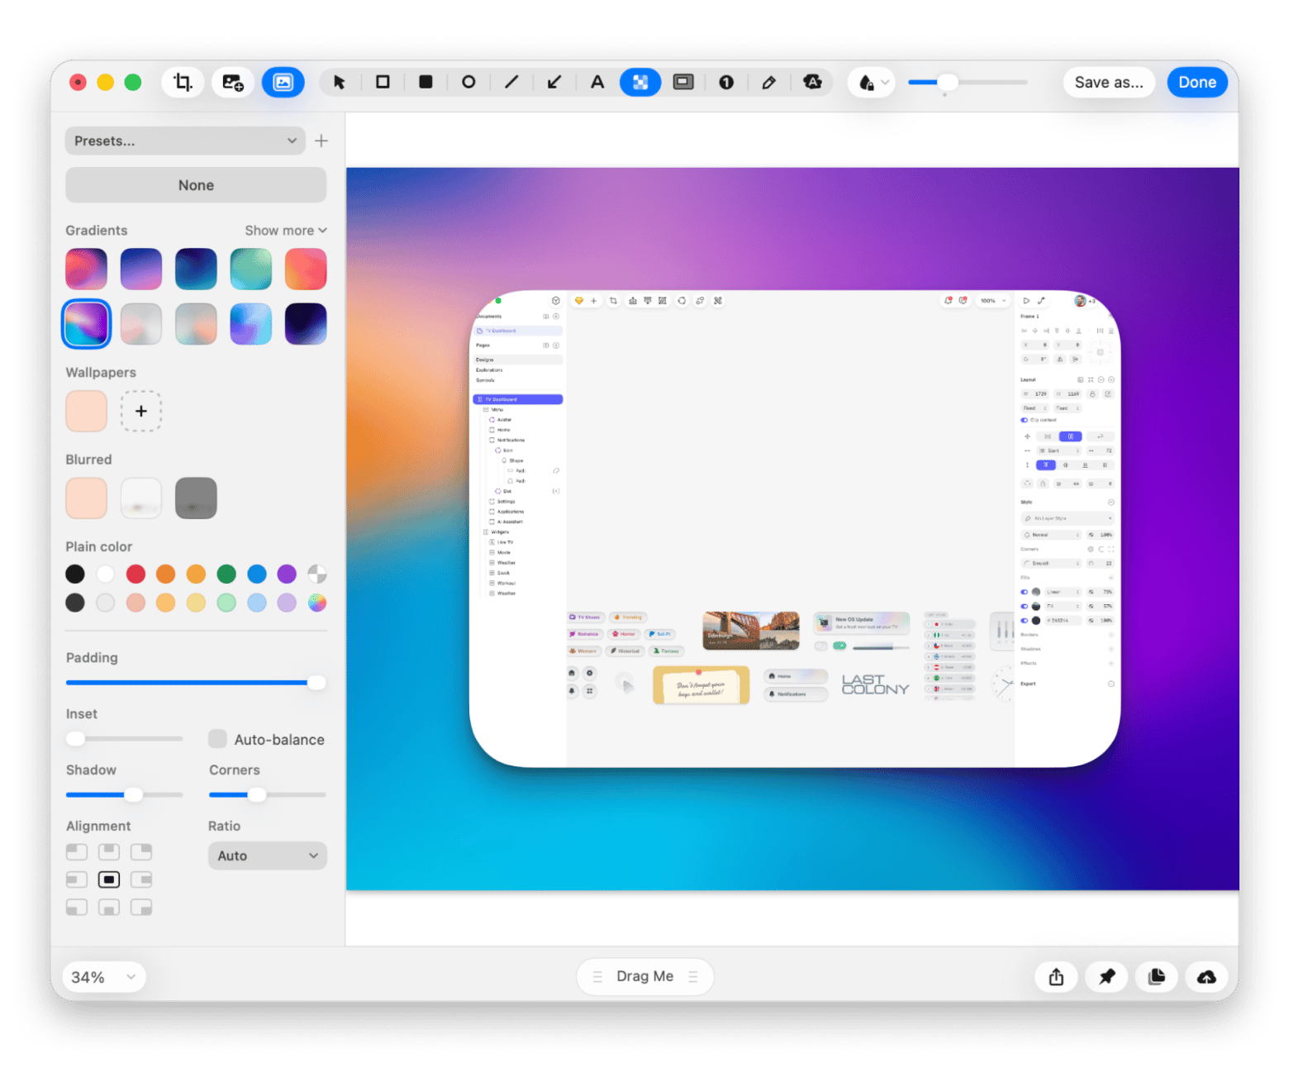Screen dimensions: 1289x1068
Task: Set alignment to bottom-left
Action: point(77,908)
